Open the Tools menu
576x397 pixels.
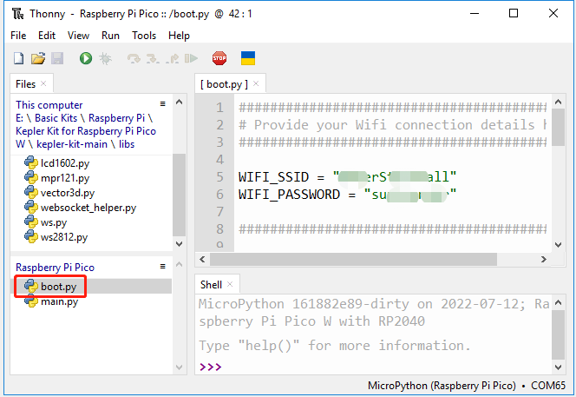pos(144,36)
